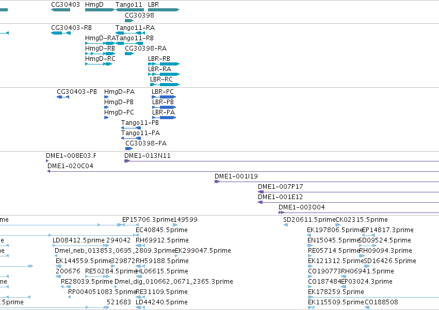Select protein CG30403-PB

coord(63,97)
